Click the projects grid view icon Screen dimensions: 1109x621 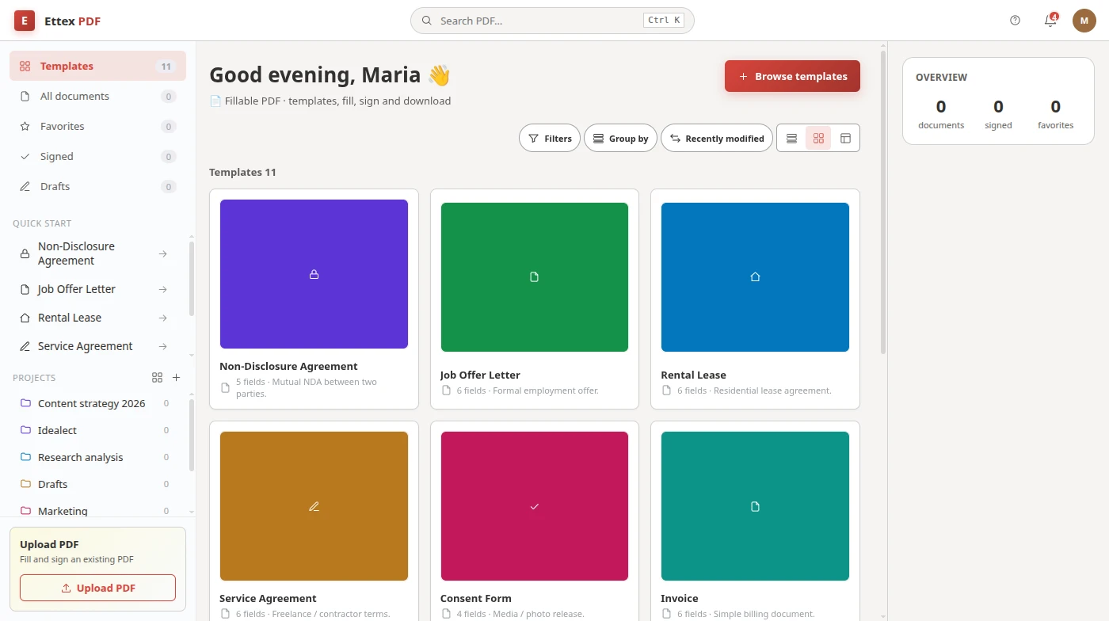(x=157, y=378)
